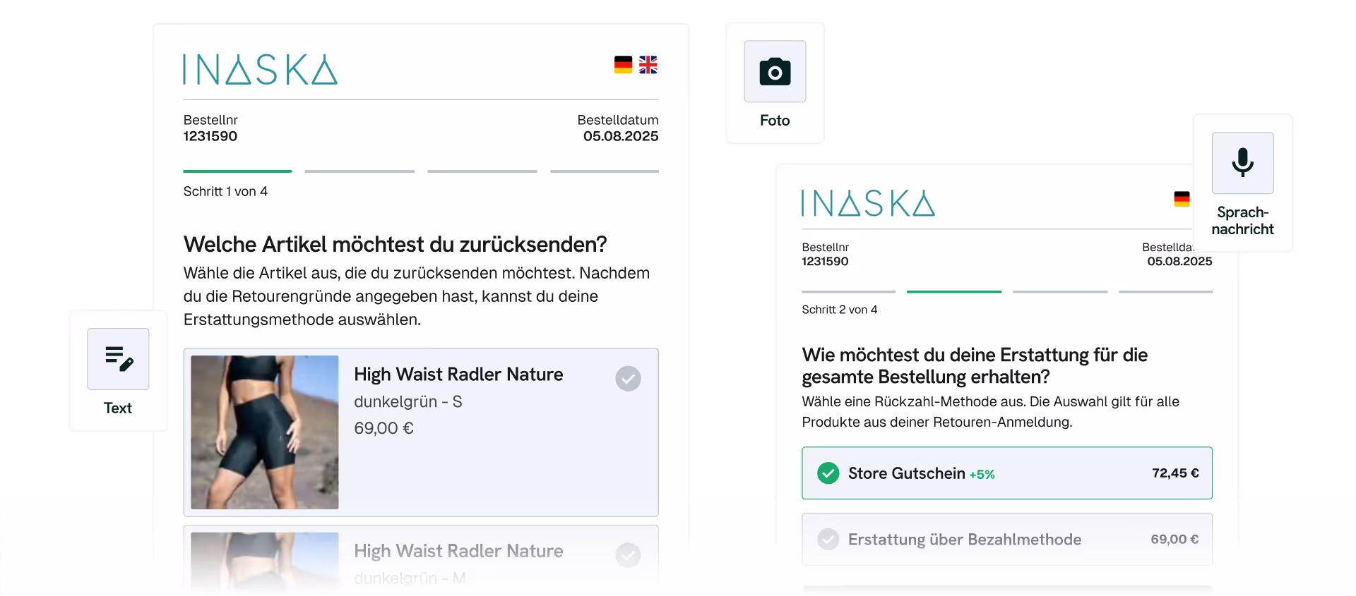Select the Store Gutschein radio option

pos(1007,473)
